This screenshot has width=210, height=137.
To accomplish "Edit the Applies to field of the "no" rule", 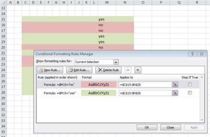I will [145, 85].
